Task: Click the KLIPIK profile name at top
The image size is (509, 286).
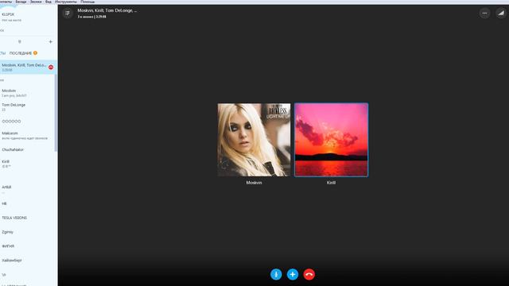Action: tap(8, 14)
